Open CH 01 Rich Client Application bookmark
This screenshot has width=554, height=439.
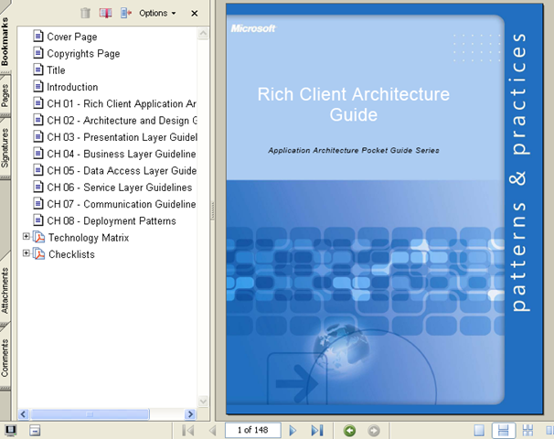pos(122,103)
